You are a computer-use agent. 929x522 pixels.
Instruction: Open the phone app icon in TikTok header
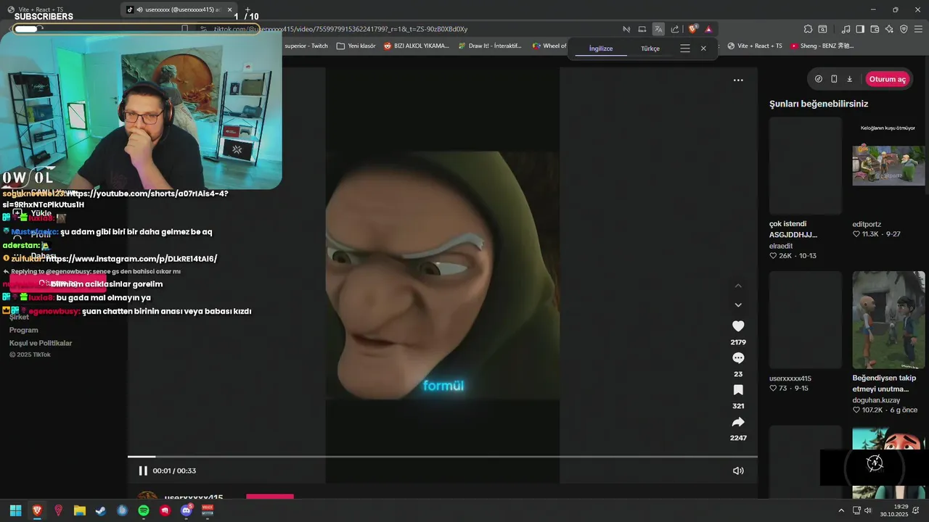coord(834,79)
